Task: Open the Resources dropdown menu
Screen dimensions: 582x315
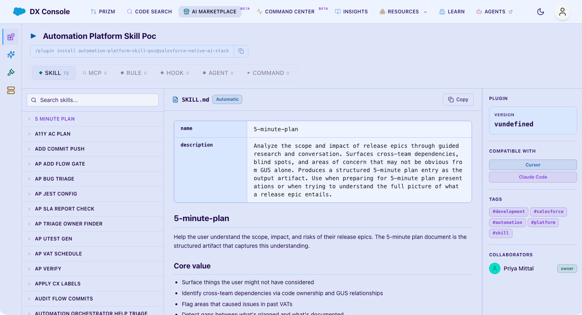Action: (403, 12)
